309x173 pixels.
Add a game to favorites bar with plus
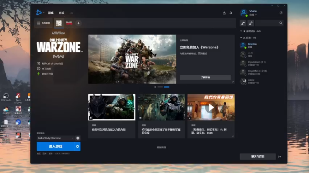tap(78, 23)
